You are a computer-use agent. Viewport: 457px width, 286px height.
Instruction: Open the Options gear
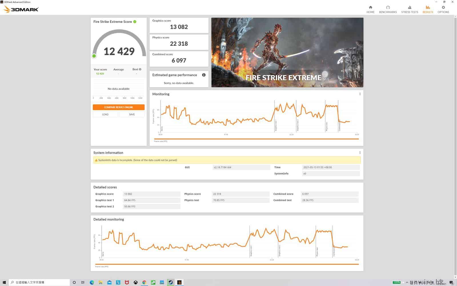pos(443,9)
